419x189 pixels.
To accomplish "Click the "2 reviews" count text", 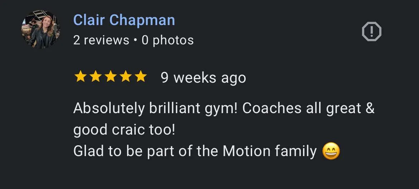I will tap(101, 40).
